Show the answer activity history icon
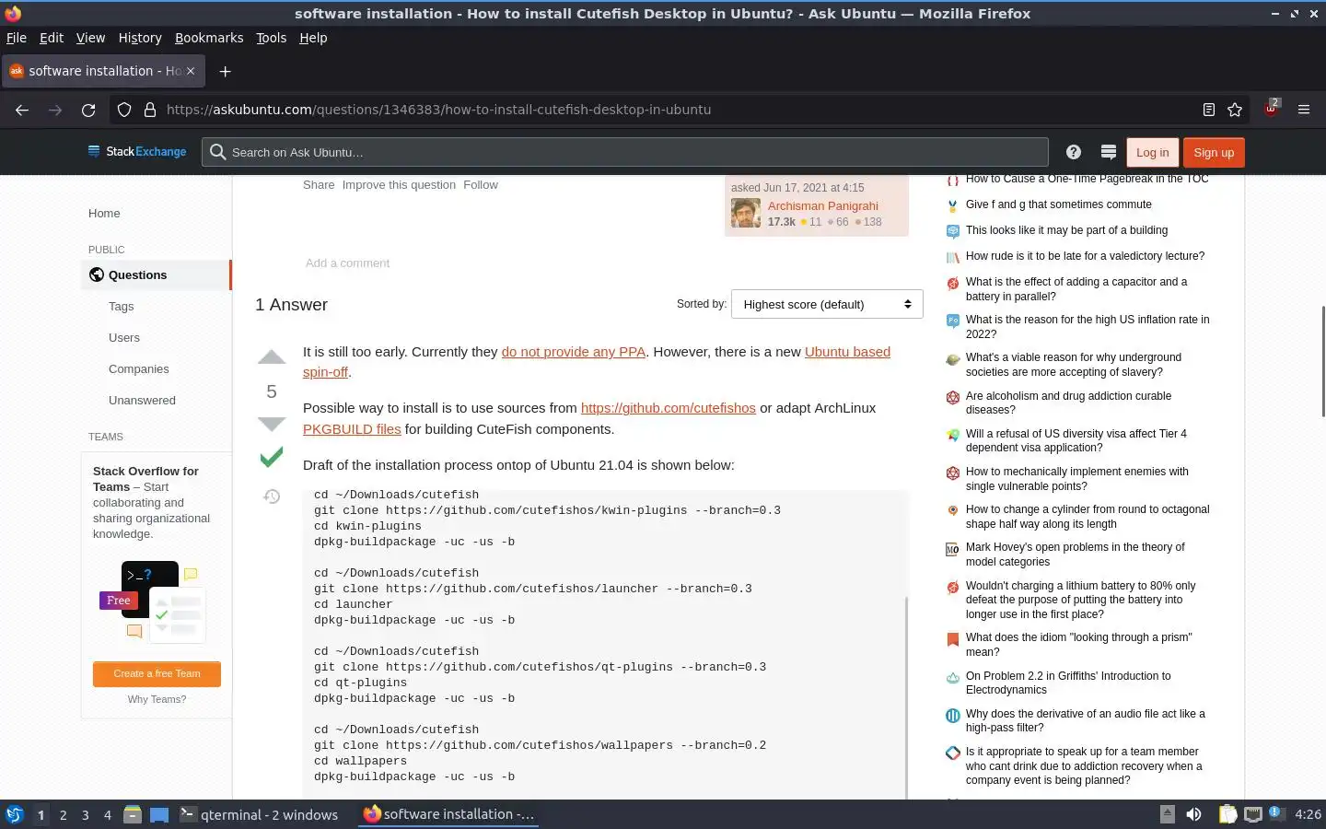 click(272, 496)
